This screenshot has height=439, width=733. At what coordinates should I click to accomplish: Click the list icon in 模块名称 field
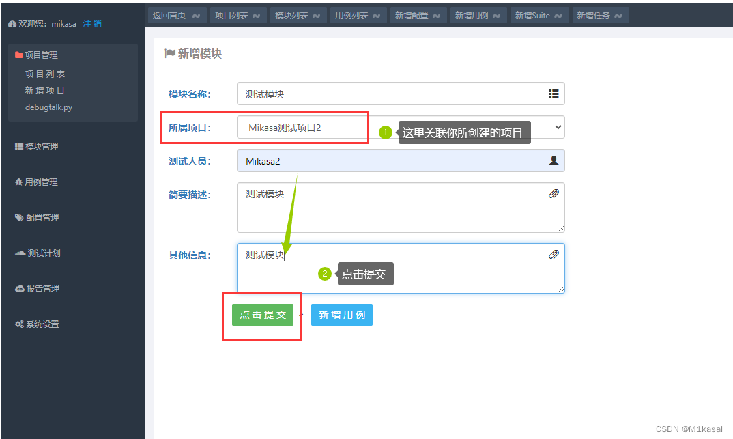tap(554, 94)
